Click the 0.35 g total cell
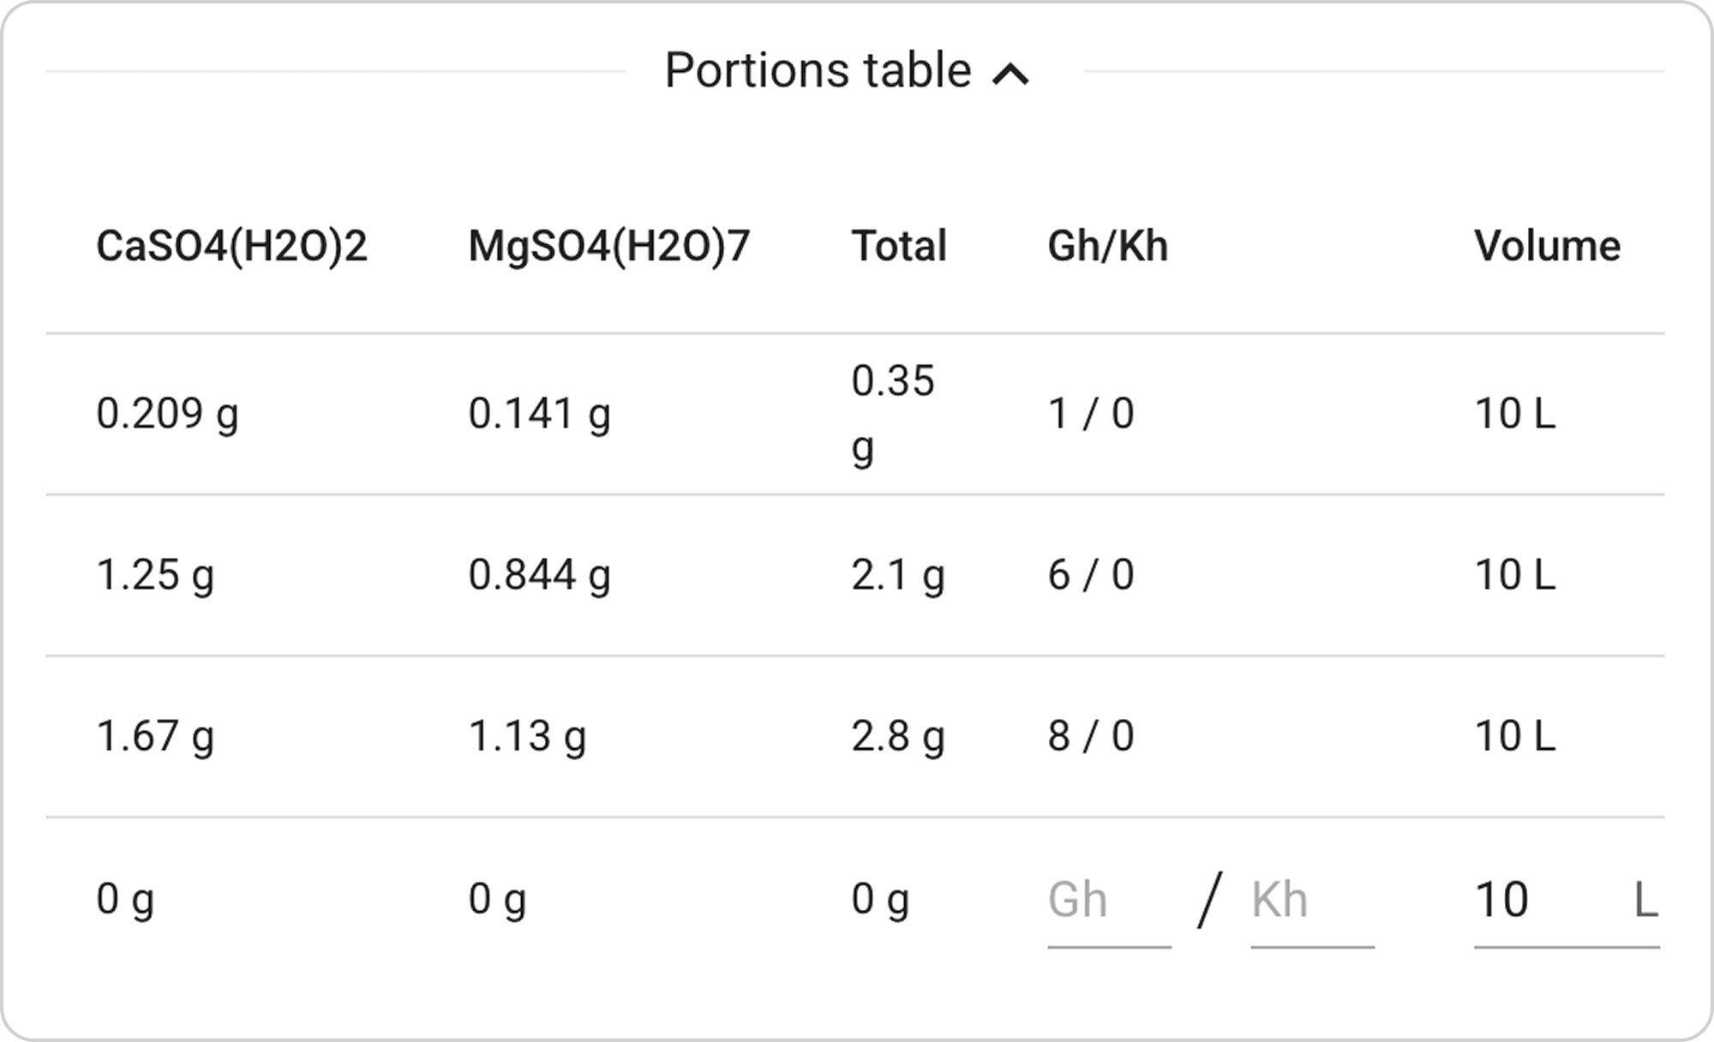 (x=892, y=414)
